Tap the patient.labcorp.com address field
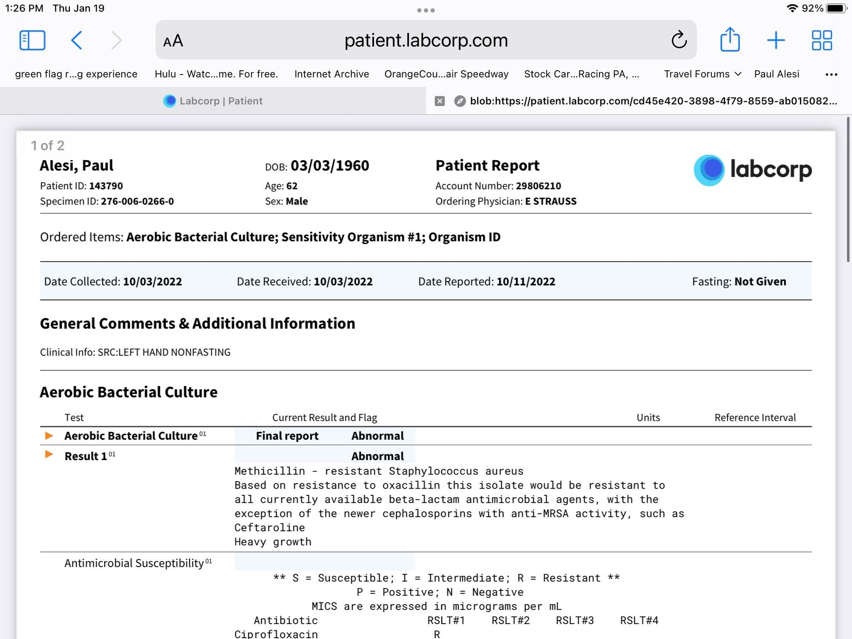 click(x=426, y=40)
